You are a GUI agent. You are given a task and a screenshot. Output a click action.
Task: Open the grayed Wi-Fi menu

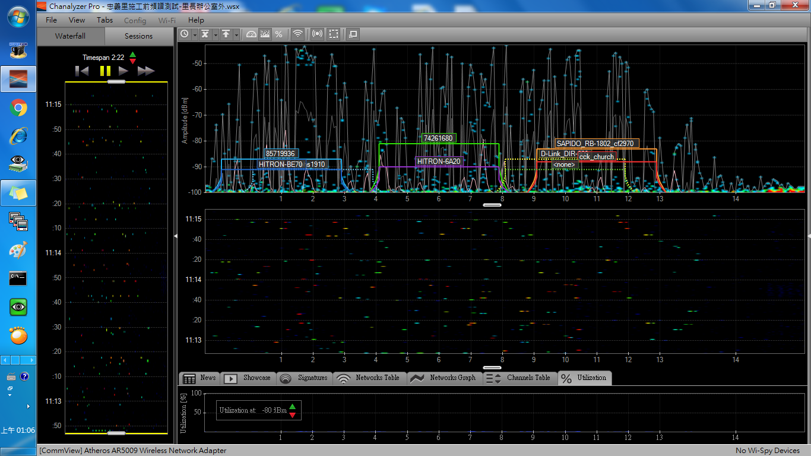point(167,20)
